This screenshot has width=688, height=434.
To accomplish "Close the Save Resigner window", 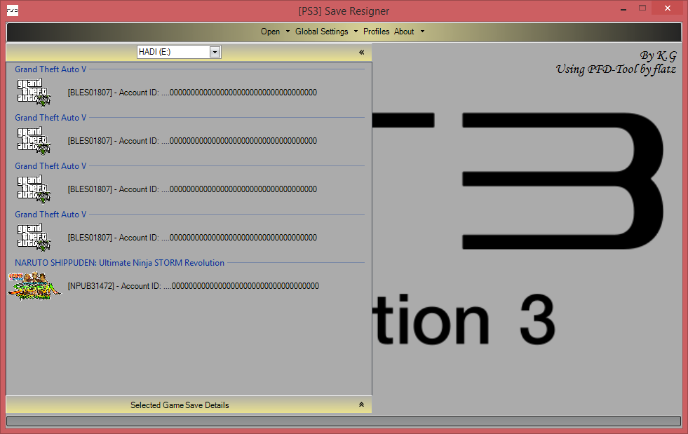I will pyautogui.click(x=668, y=8).
